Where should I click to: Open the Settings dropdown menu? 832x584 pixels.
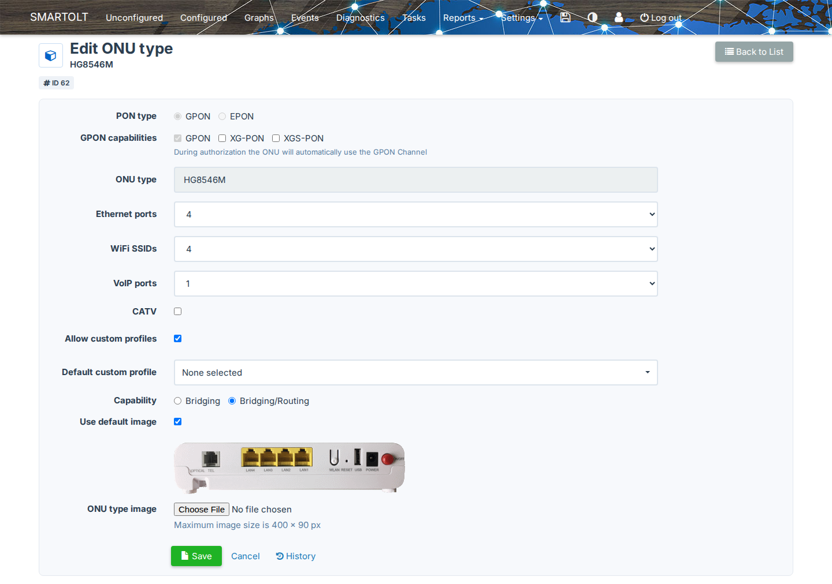tap(522, 18)
